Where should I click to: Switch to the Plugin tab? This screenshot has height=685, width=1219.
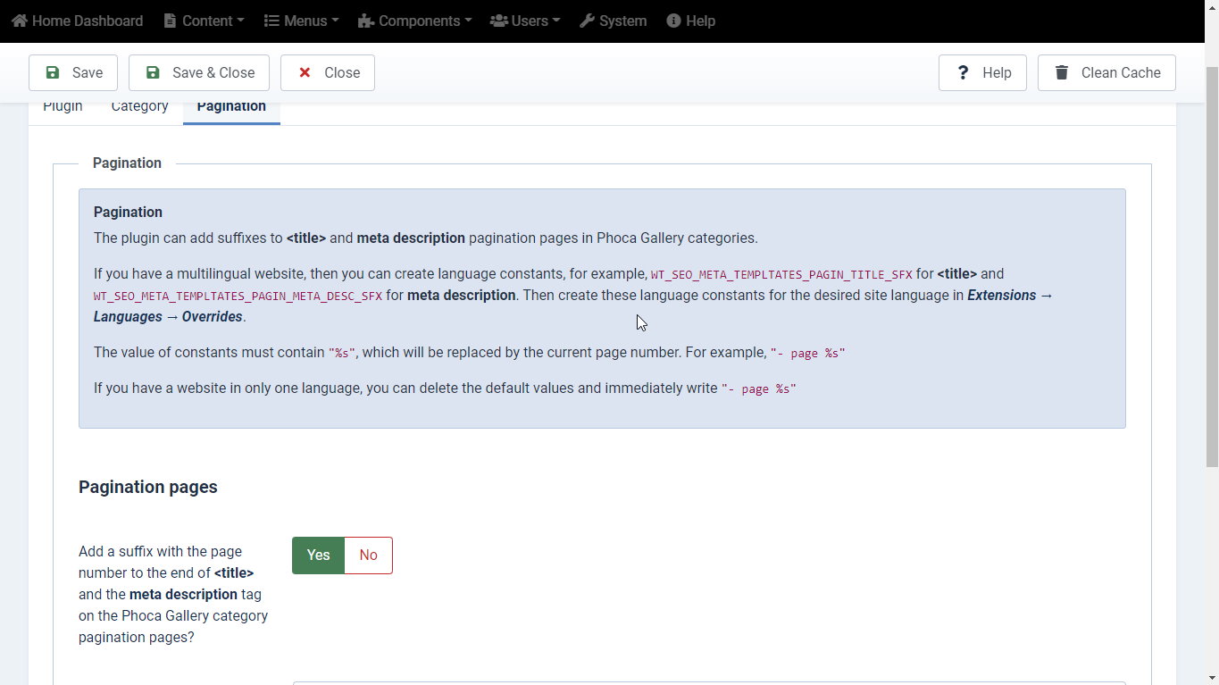pos(63,106)
